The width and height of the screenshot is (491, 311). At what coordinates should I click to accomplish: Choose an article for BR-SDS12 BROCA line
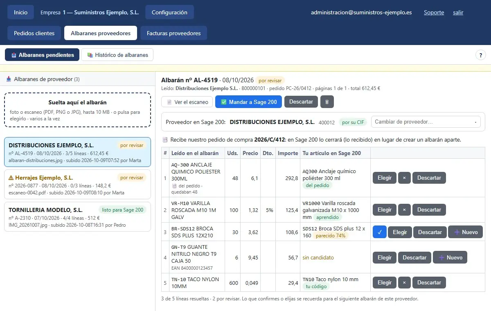coord(400,232)
